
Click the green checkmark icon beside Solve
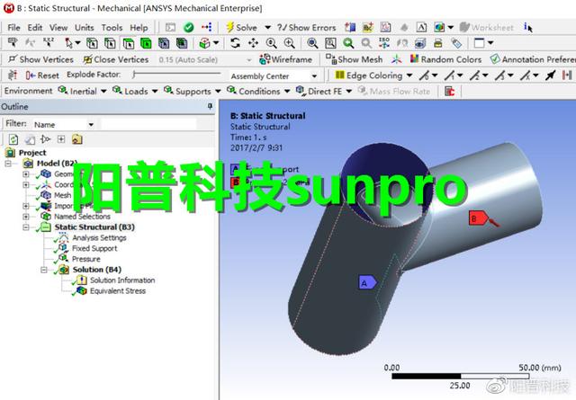click(188, 28)
